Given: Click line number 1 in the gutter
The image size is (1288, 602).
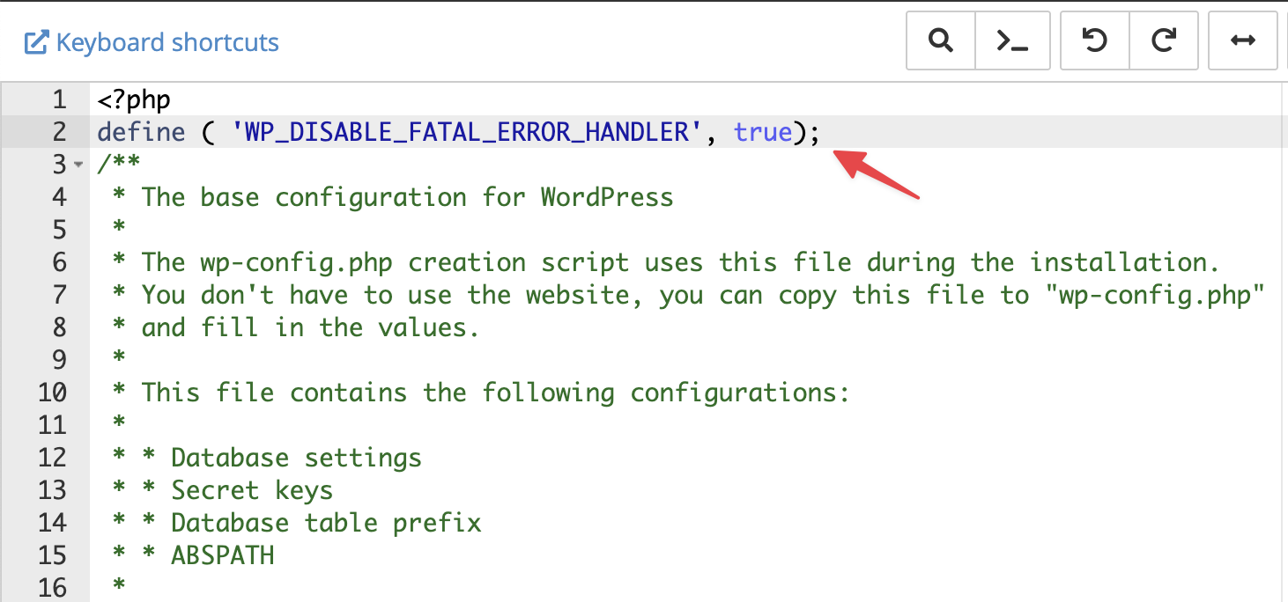Looking at the screenshot, I should pos(59,99).
